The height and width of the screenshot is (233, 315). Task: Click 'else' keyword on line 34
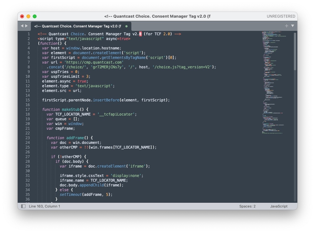coord(64,190)
